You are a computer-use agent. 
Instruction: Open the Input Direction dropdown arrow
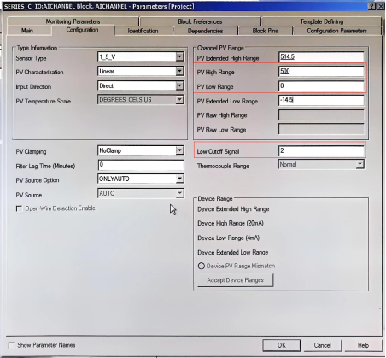pos(179,85)
